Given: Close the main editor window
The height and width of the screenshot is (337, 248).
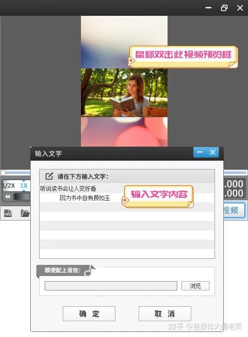Looking at the screenshot, I should [x=240, y=8].
